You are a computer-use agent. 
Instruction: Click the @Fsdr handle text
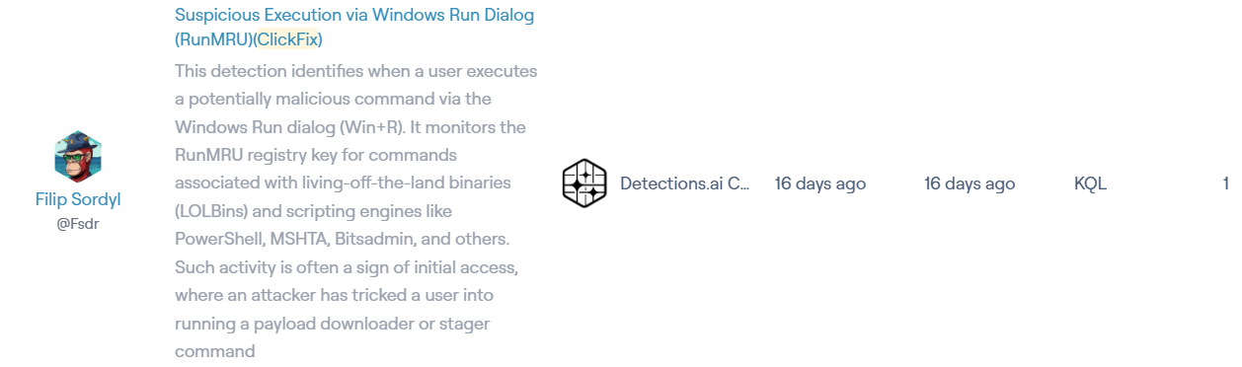(78, 224)
